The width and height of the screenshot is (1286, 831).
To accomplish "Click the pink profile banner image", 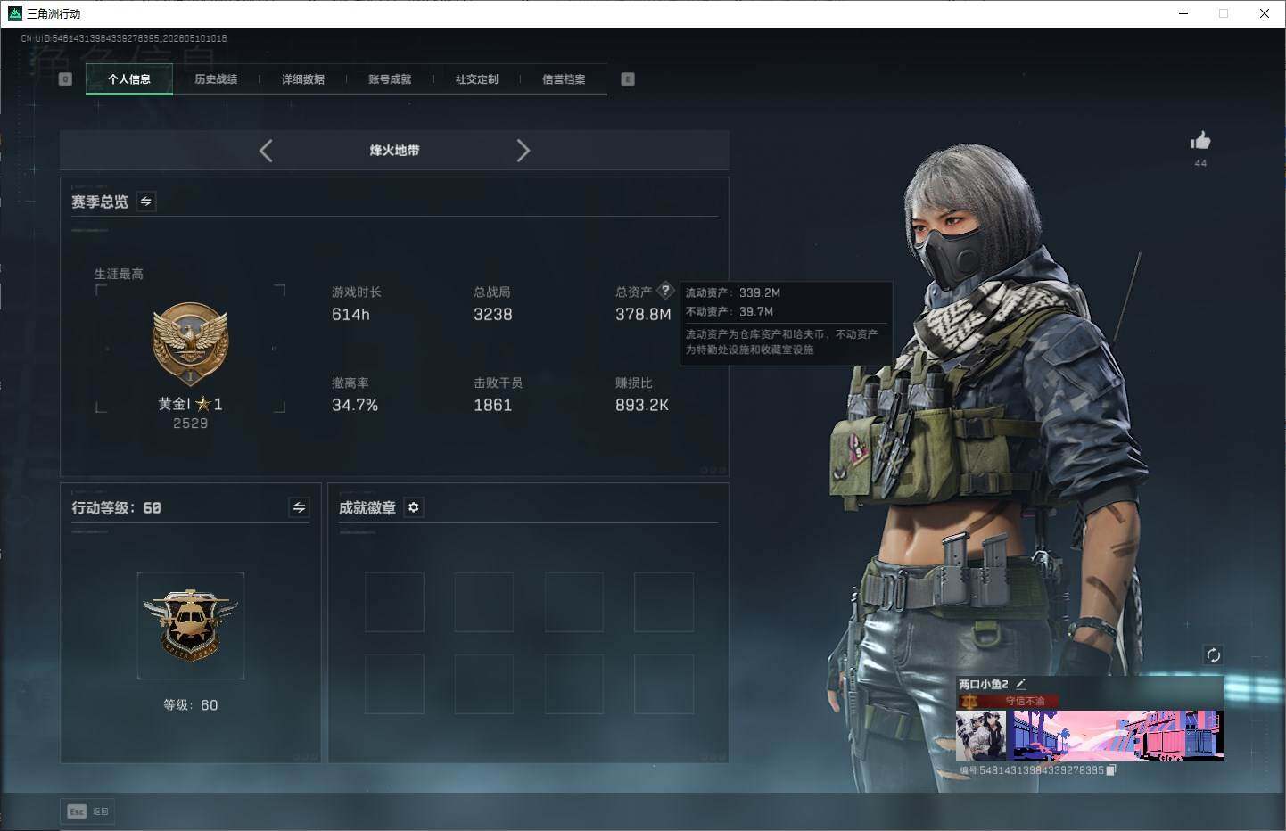I will (1116, 735).
